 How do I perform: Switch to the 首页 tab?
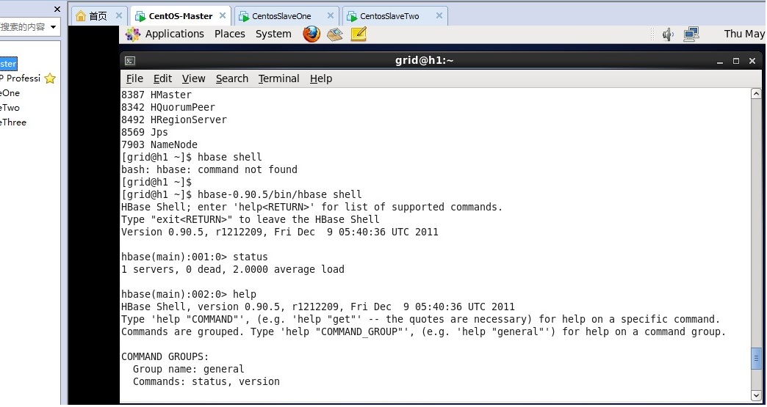tap(99, 16)
